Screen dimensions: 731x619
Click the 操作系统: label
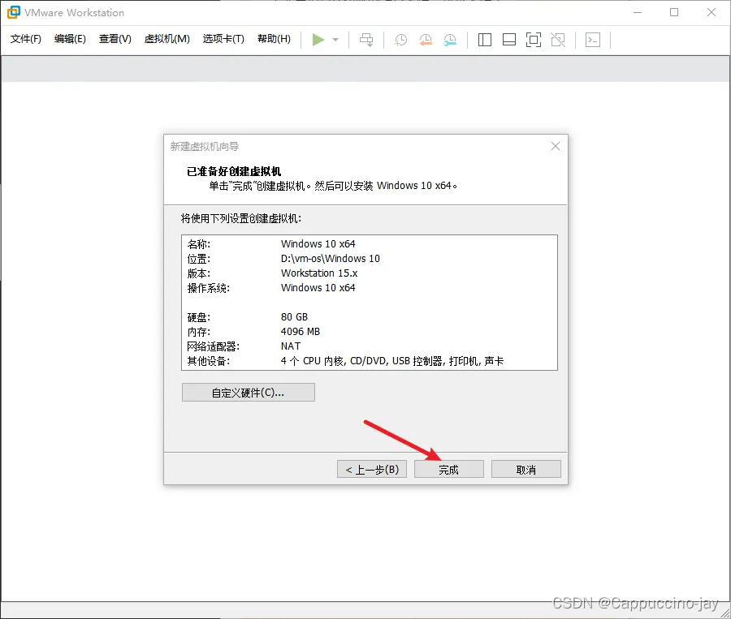click(x=209, y=288)
